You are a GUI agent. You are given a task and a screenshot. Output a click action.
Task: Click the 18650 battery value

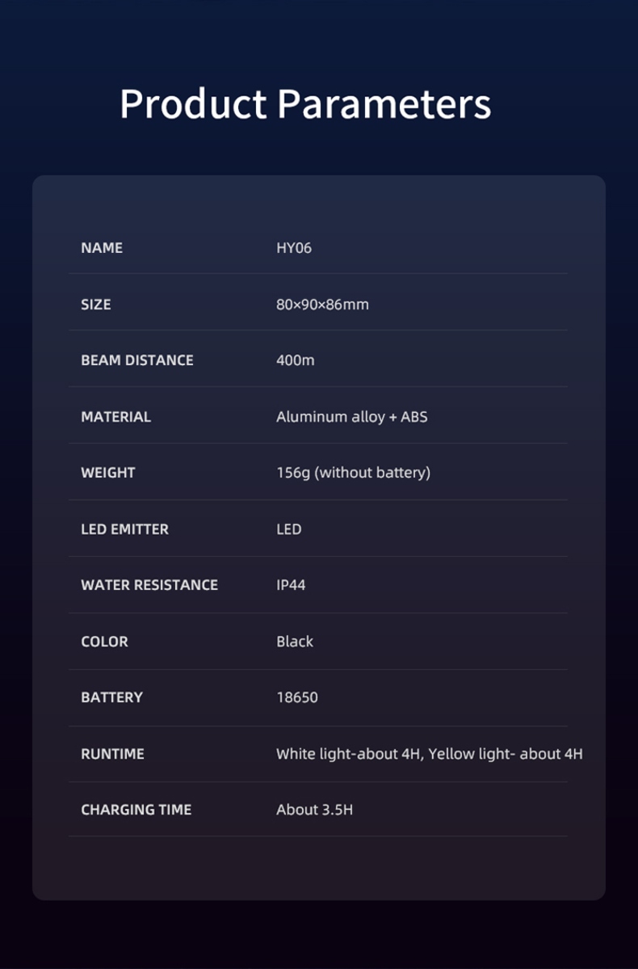pos(297,697)
